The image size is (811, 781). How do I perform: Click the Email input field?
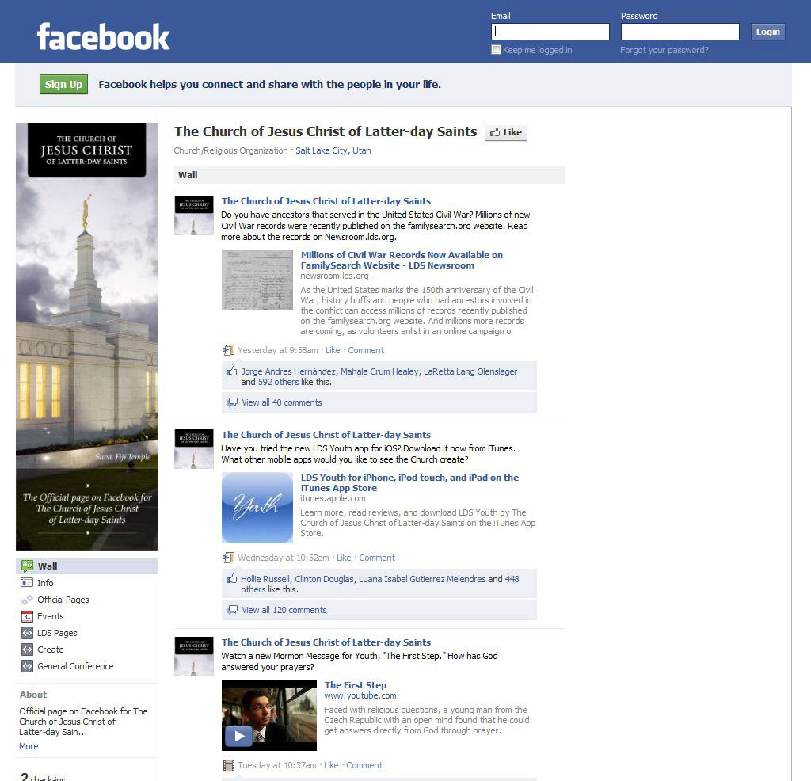click(x=550, y=32)
